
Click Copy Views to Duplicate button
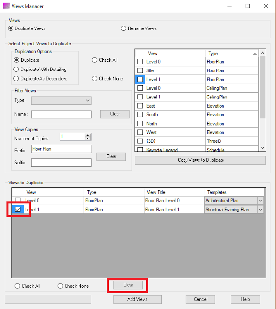200,160
